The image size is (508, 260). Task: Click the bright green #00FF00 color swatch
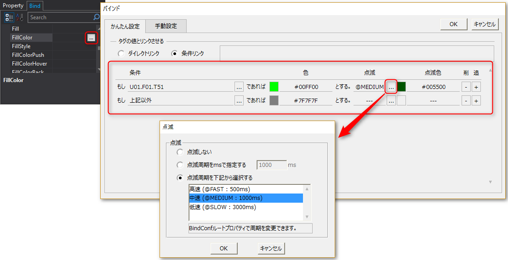pos(274,87)
